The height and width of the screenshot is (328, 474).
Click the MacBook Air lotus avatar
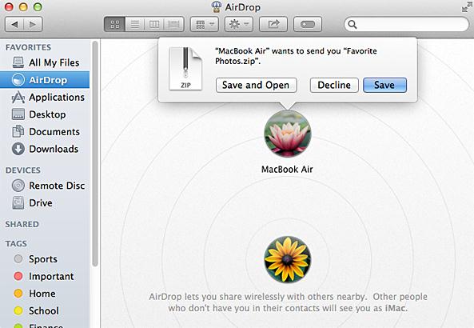pyautogui.click(x=287, y=134)
